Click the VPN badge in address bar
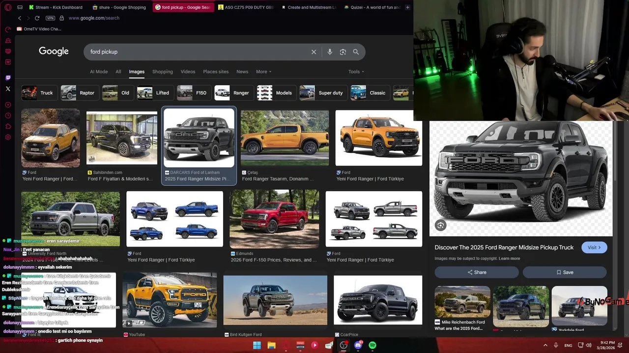This screenshot has height=353, width=629. click(50, 18)
